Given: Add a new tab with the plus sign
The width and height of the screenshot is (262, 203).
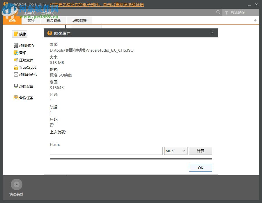Looking at the screenshot, I should 255,20.
